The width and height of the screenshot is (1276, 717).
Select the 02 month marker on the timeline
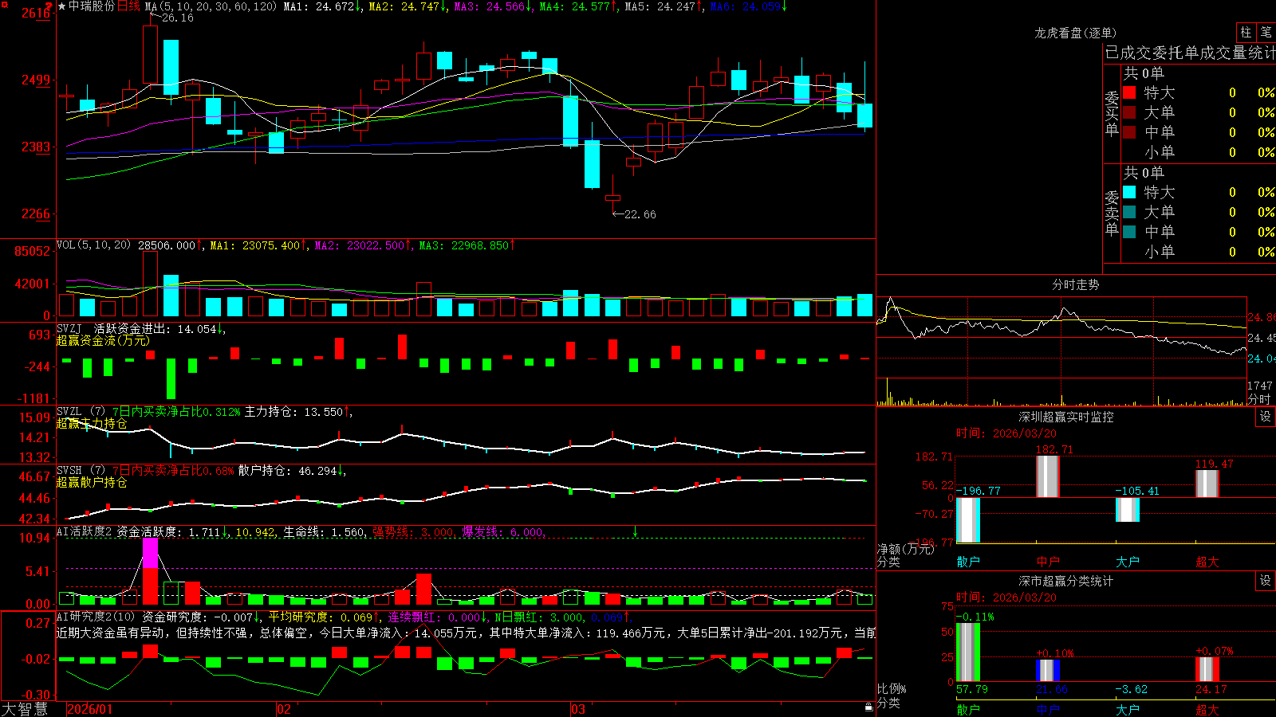click(x=284, y=709)
